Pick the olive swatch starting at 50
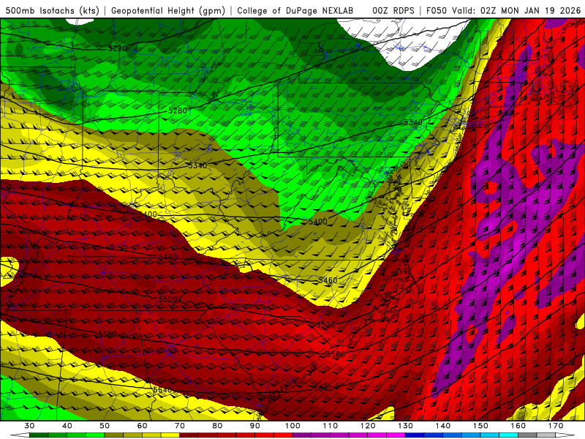This screenshot has height=439, width=585. 114,435
